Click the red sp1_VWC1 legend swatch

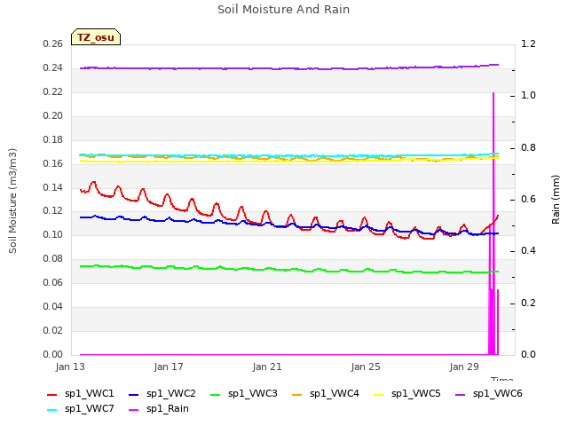(52, 394)
